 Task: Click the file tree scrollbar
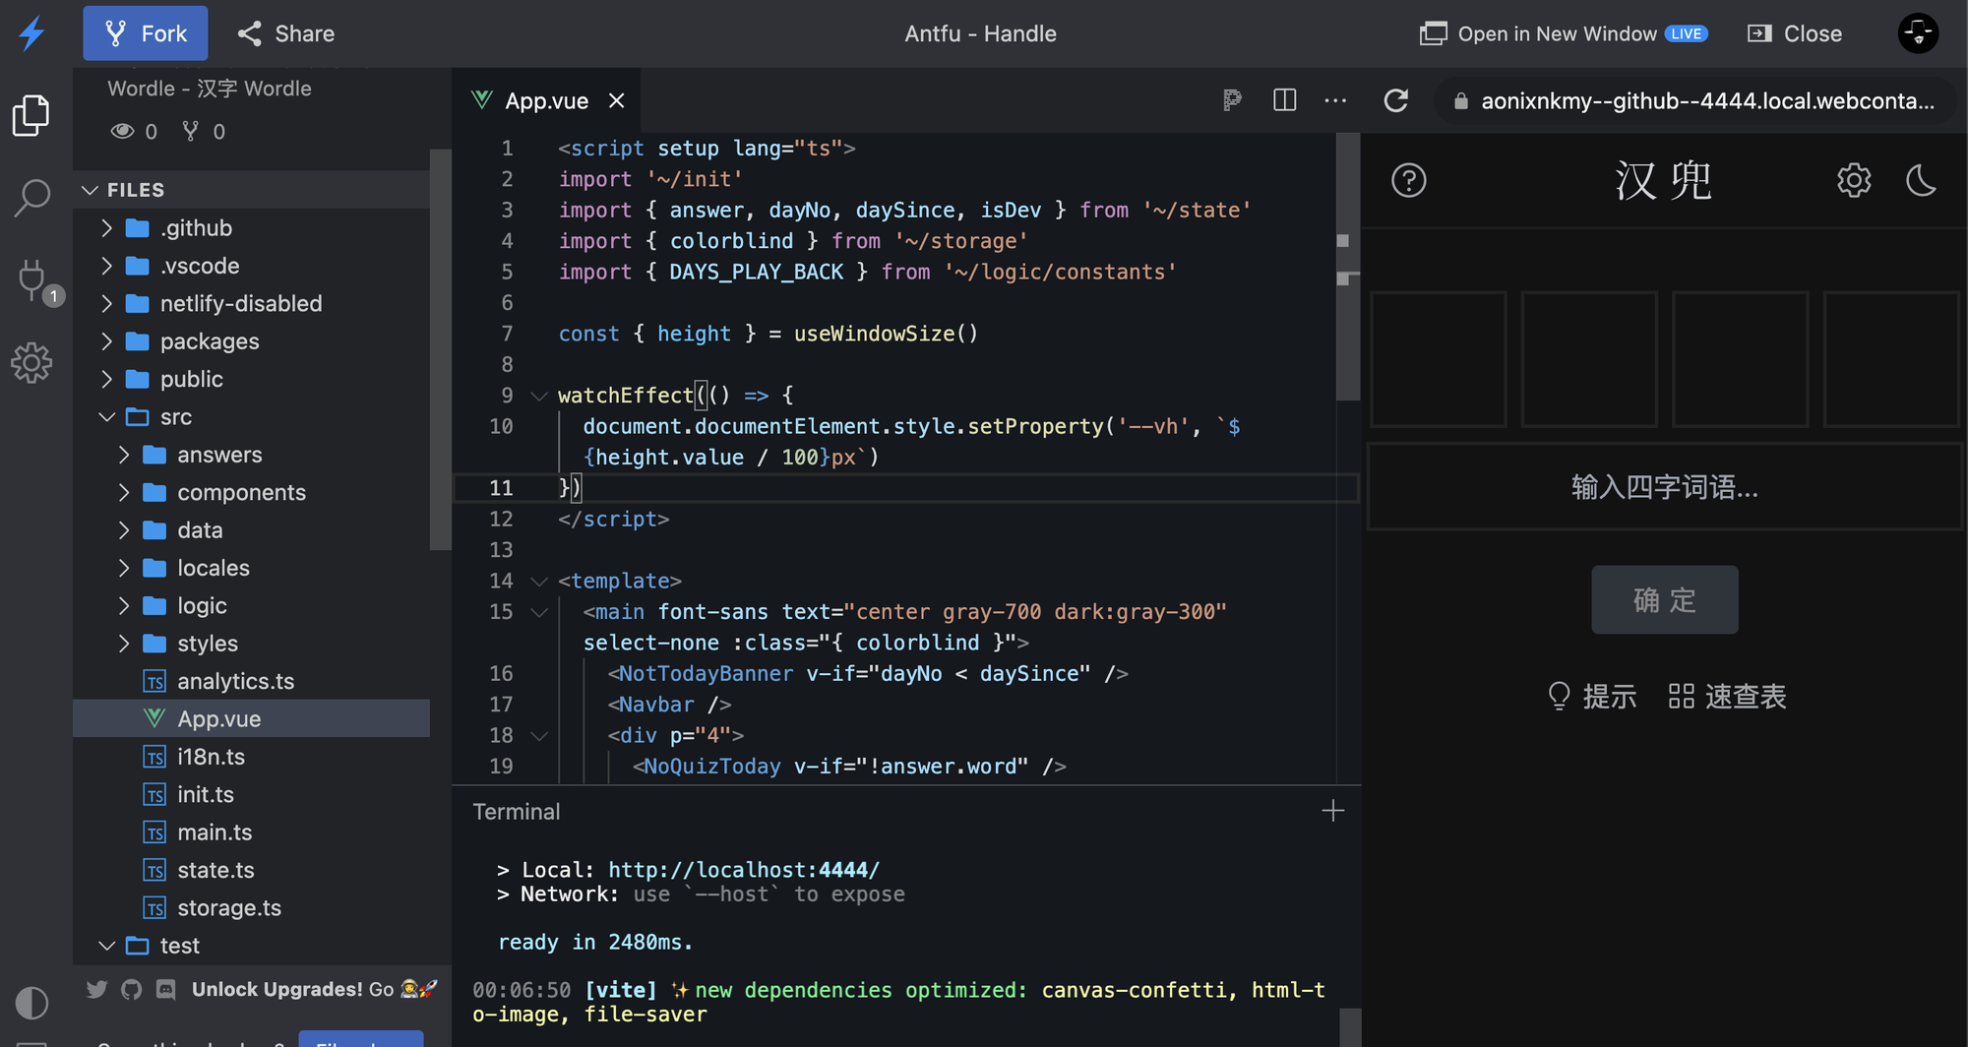click(x=440, y=349)
